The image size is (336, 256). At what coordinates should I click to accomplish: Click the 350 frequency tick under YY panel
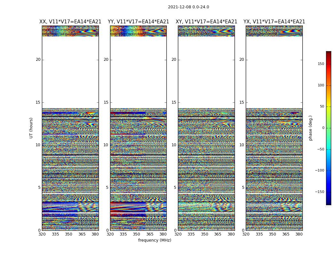pos(136,234)
